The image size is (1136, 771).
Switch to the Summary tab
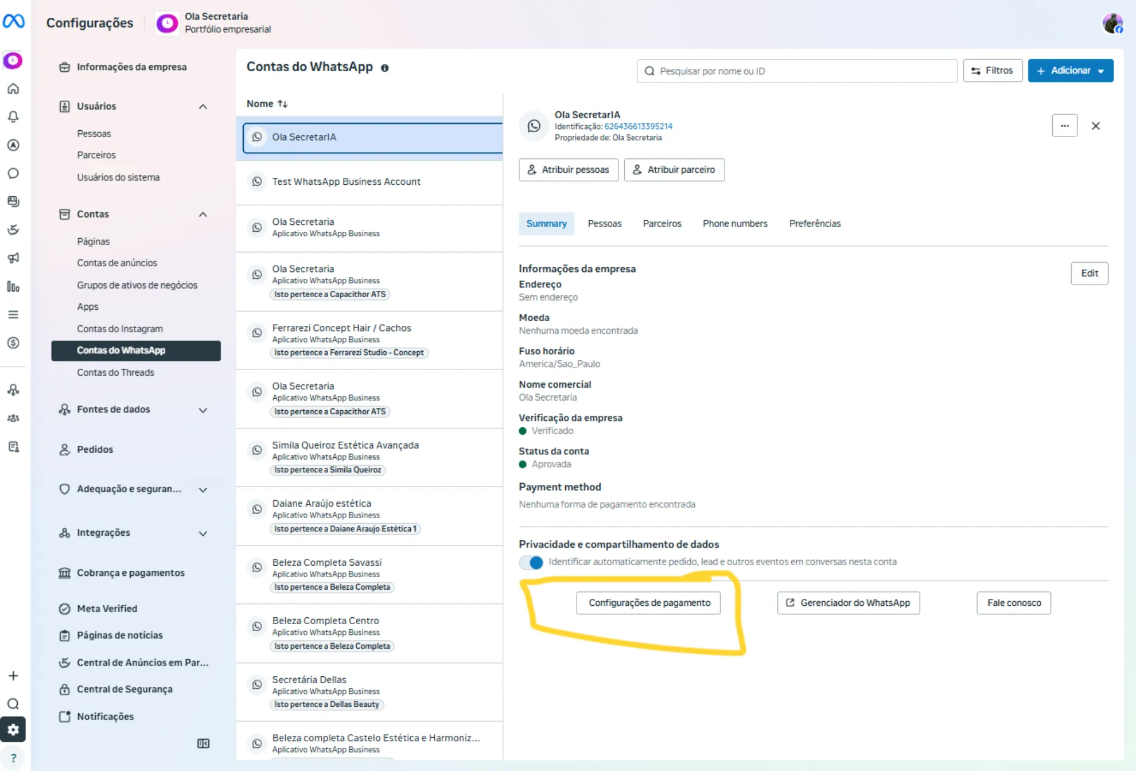(546, 224)
